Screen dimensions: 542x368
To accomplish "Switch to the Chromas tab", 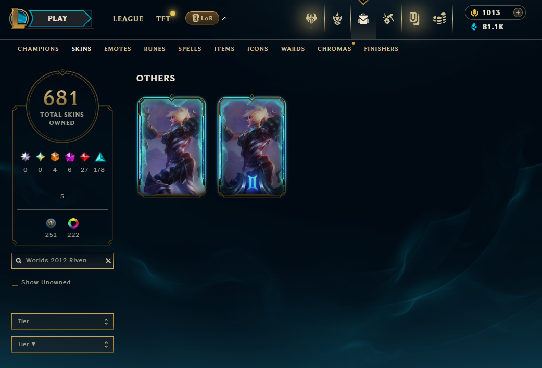I will [334, 49].
